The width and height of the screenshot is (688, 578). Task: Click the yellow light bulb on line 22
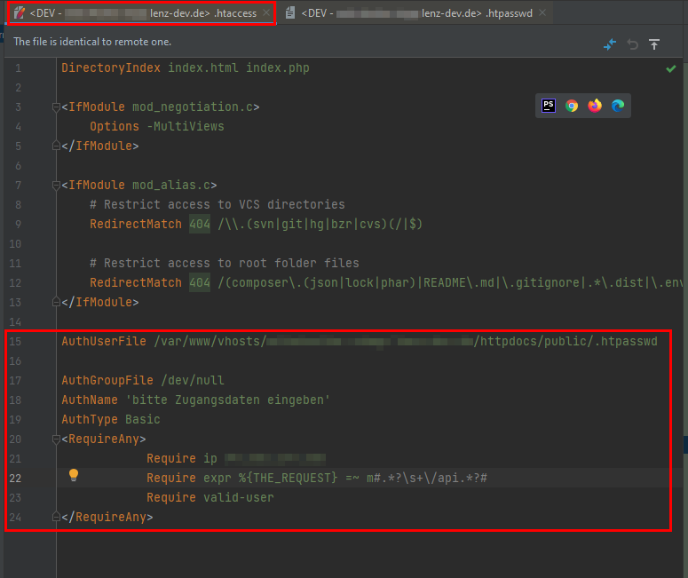tap(75, 475)
